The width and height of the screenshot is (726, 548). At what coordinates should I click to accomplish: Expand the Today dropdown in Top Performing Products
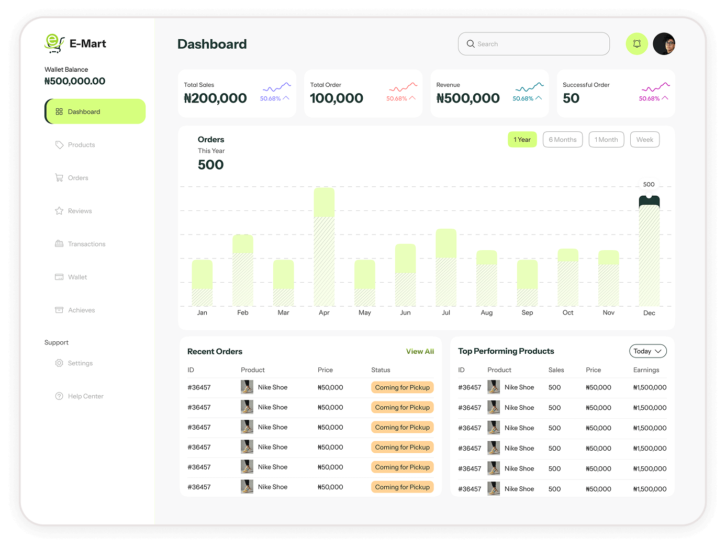647,351
